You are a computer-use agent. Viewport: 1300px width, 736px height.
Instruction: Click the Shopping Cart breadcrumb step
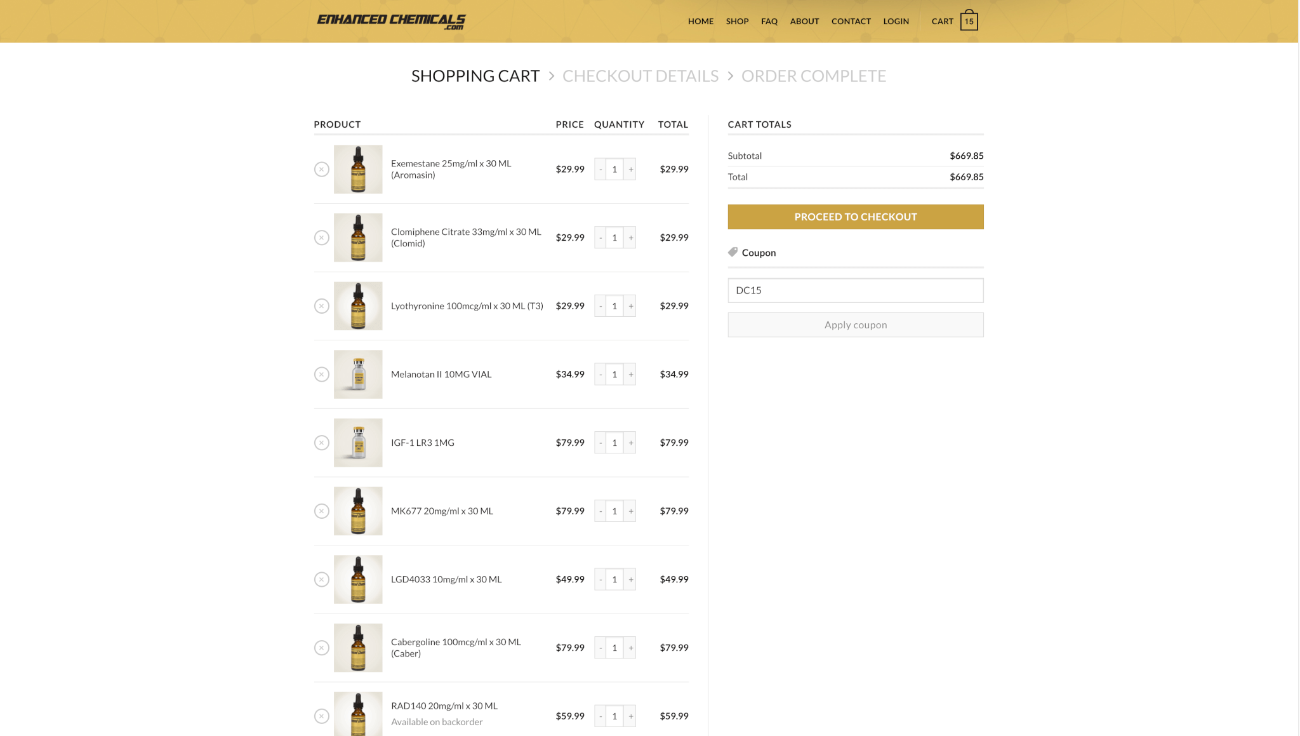(x=475, y=76)
